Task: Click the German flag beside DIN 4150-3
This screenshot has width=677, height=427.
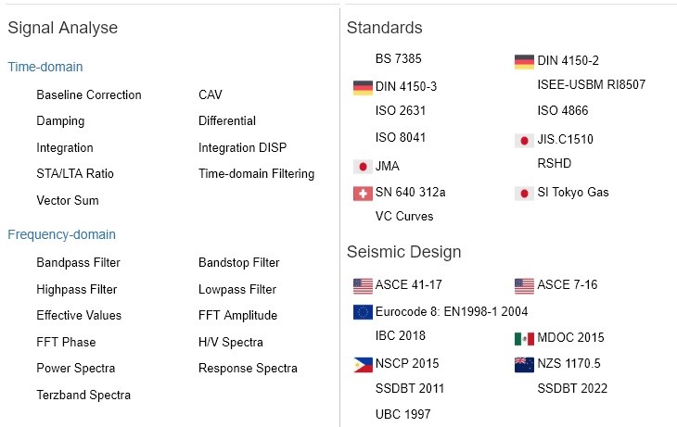Action: [363, 88]
